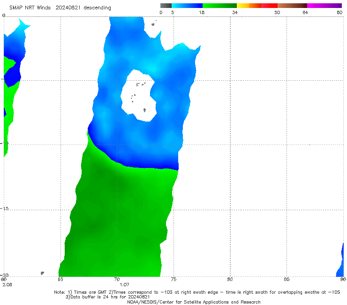
Task: Click the "75" longitude axis label
Action: pos(173,279)
